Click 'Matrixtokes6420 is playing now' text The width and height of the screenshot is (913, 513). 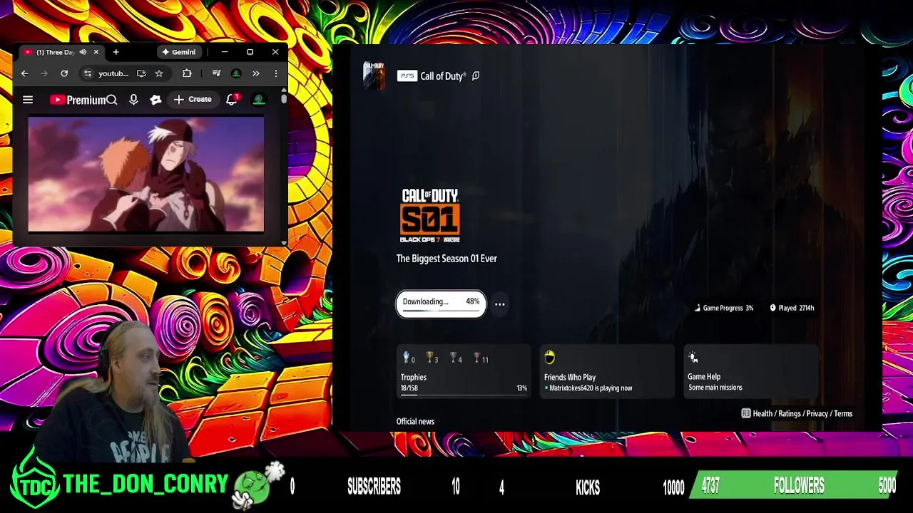pos(591,388)
